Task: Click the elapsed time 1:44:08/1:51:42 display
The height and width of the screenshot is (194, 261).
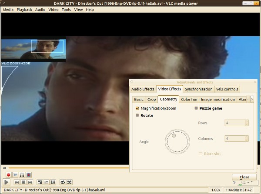Action: (238, 190)
